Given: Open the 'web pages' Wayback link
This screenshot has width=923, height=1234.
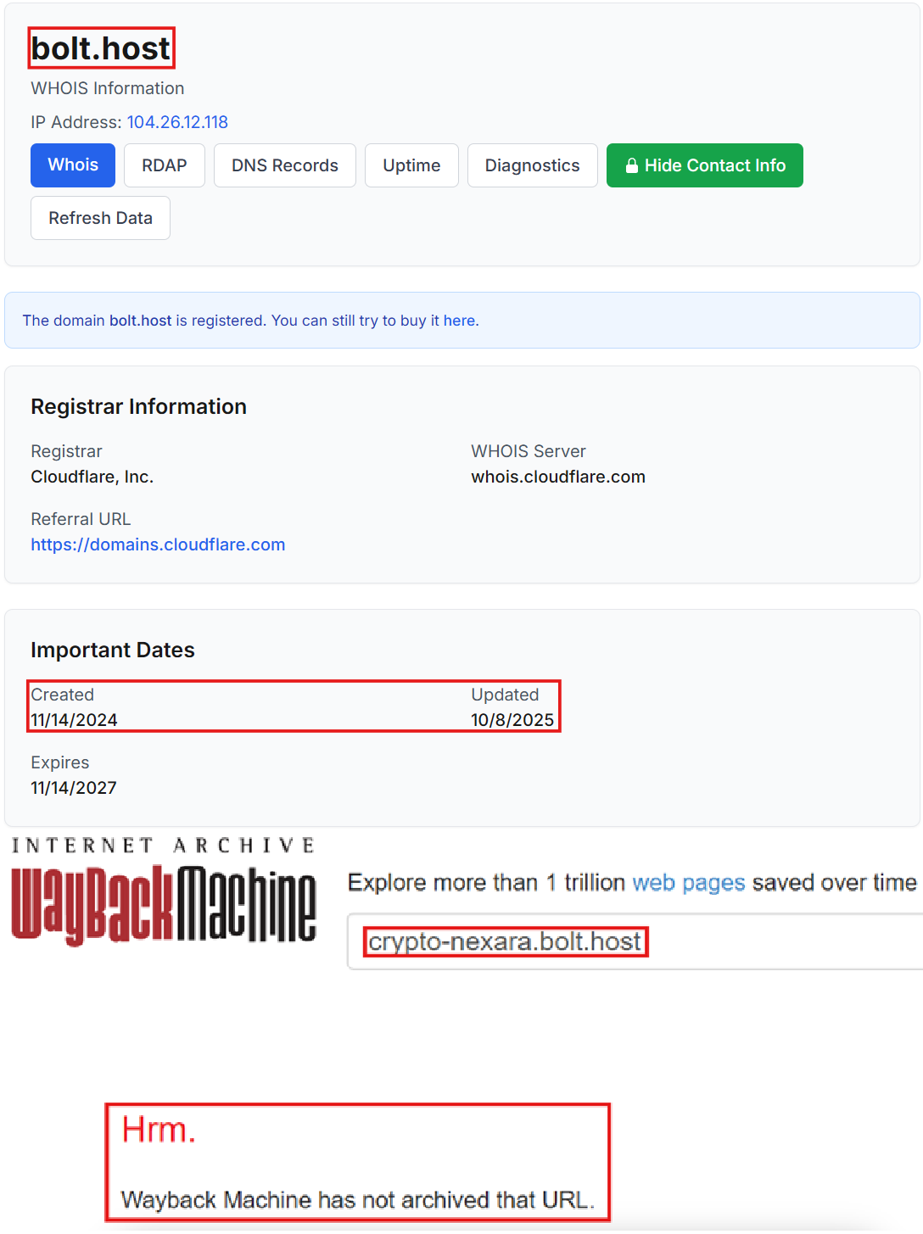Looking at the screenshot, I should tap(688, 882).
